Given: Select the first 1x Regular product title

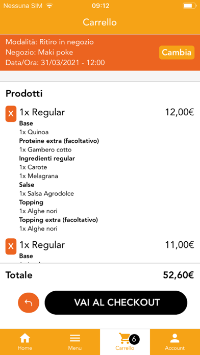Looking at the screenshot, I should 42,112.
